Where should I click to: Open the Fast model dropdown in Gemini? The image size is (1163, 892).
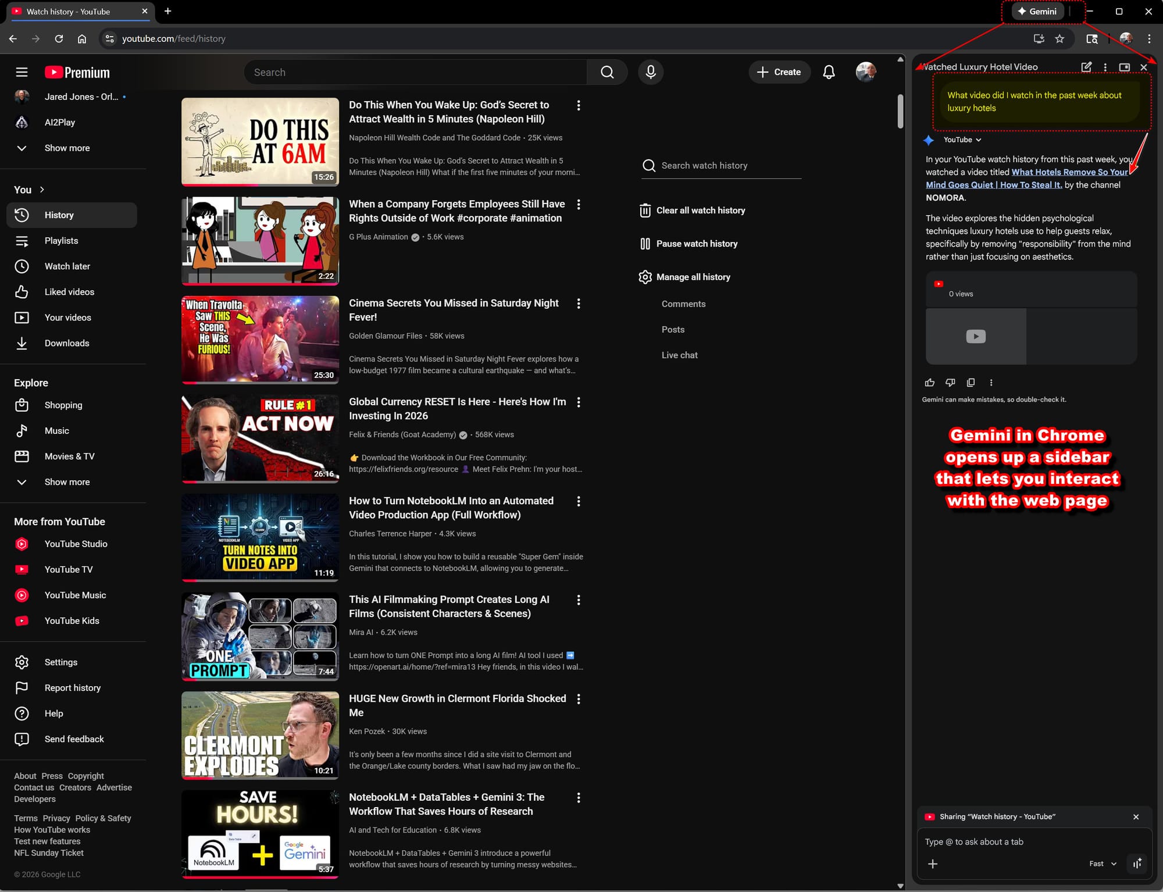1103,864
